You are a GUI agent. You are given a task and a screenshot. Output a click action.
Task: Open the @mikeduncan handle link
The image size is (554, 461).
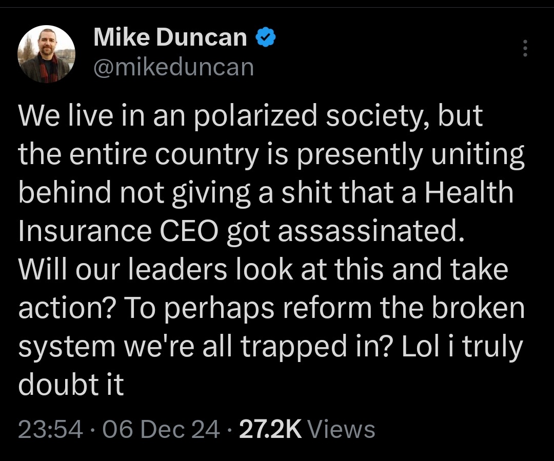[x=173, y=67]
